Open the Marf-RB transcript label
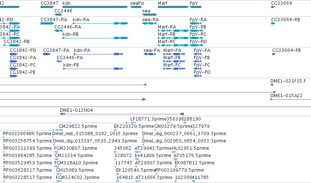 tap(167, 34)
